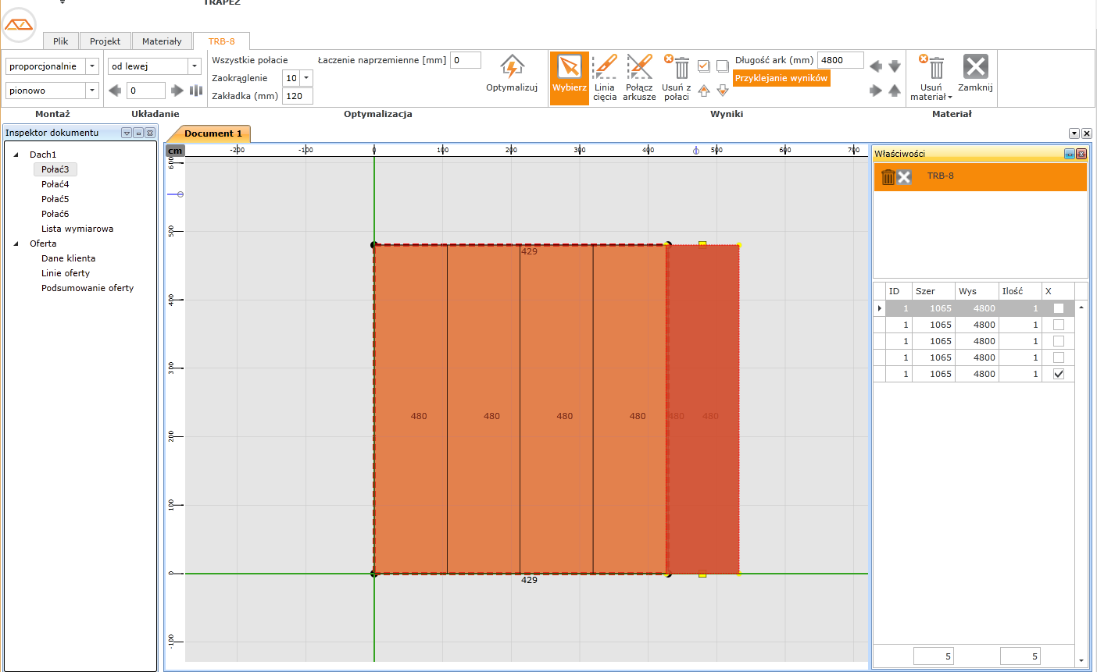
Task: Open Lista wymiarowa in document inspector
Action: click(77, 229)
